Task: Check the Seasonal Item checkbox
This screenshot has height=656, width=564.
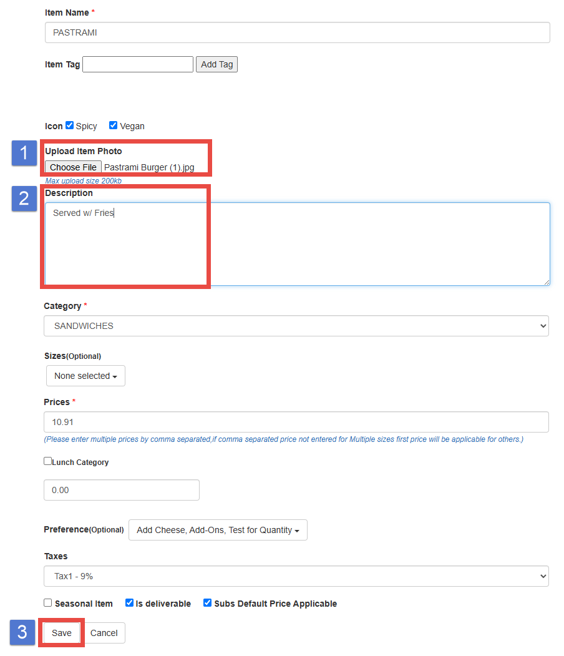Action: pyautogui.click(x=48, y=603)
